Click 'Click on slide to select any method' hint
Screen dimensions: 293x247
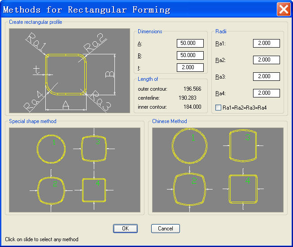click(x=42, y=239)
